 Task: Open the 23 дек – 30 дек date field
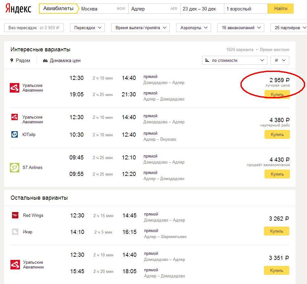202,9
